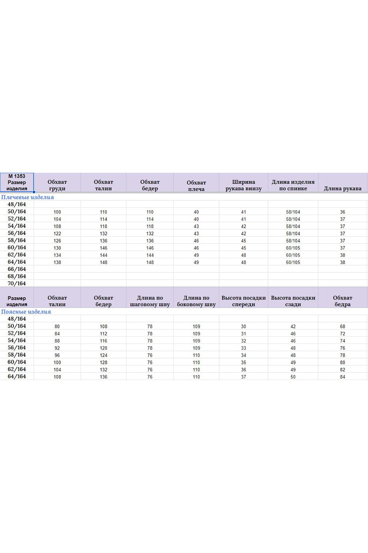Select hip value 148 in upper 64/164 row
This screenshot has width=368, height=553.
(x=150, y=263)
